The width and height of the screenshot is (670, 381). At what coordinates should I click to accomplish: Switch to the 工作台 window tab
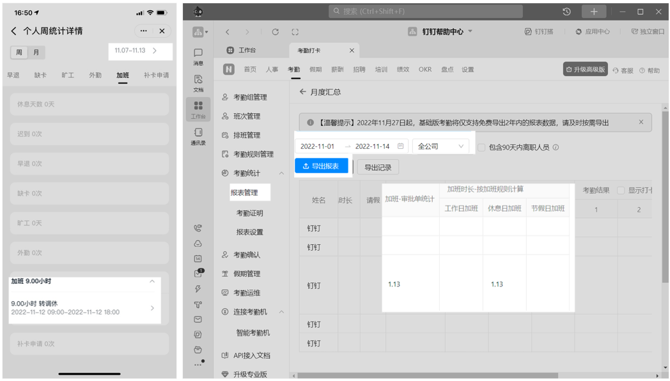(x=242, y=51)
